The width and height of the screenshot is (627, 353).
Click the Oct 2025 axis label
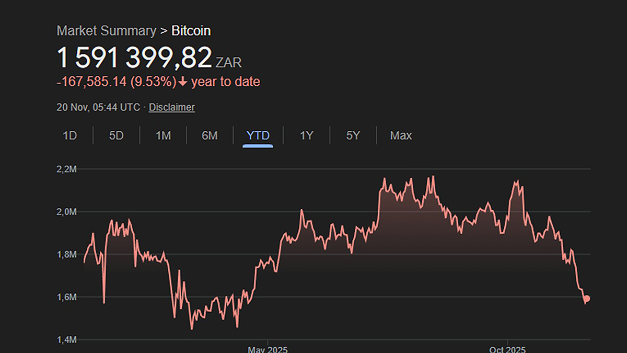coord(508,348)
